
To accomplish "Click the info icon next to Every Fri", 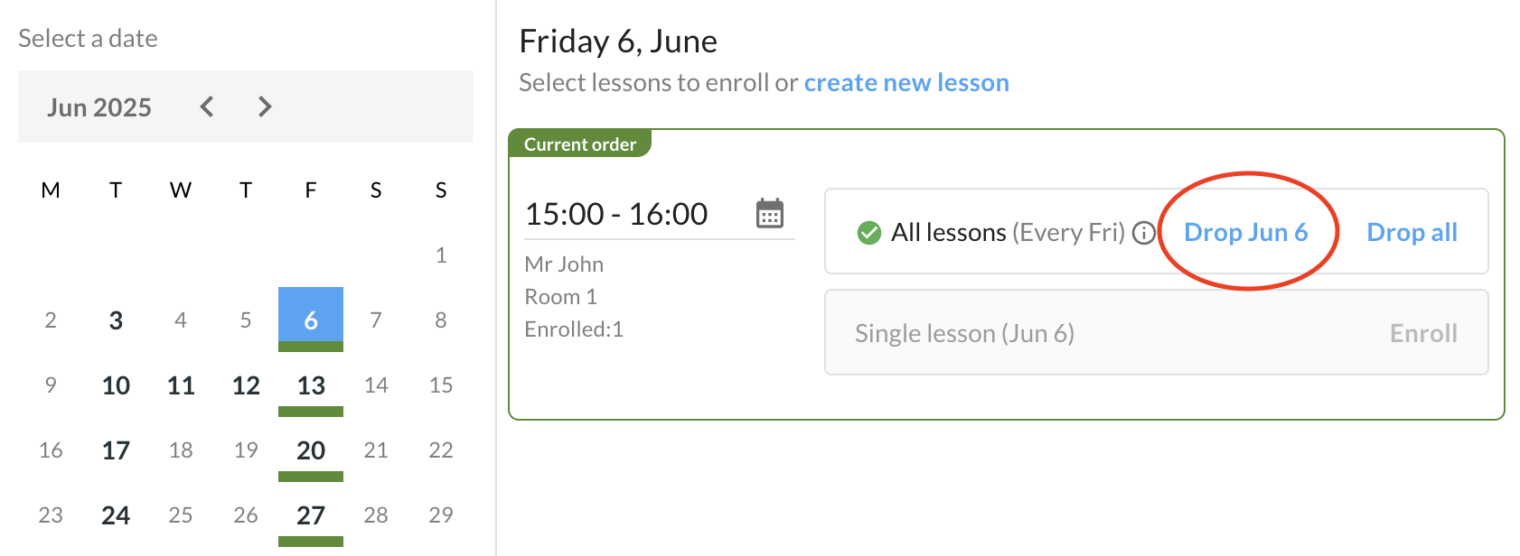I will (1144, 233).
